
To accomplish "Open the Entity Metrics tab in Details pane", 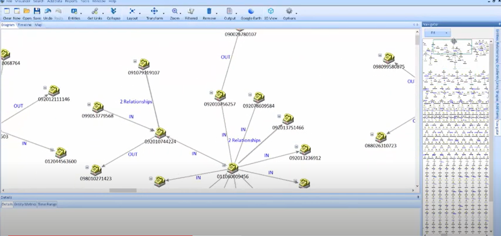I will click(x=25, y=204).
